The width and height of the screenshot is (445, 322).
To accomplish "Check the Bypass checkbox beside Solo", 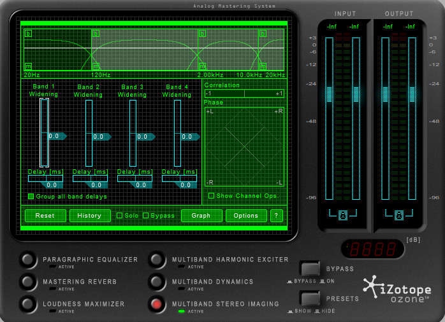I will [145, 216].
